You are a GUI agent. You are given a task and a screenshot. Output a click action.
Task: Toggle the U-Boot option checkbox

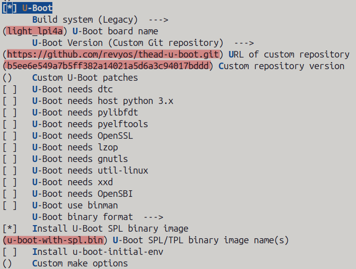(x=10, y=8)
